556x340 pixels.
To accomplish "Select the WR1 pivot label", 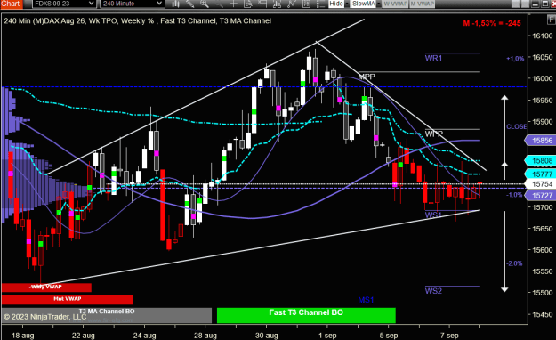I will coord(433,58).
